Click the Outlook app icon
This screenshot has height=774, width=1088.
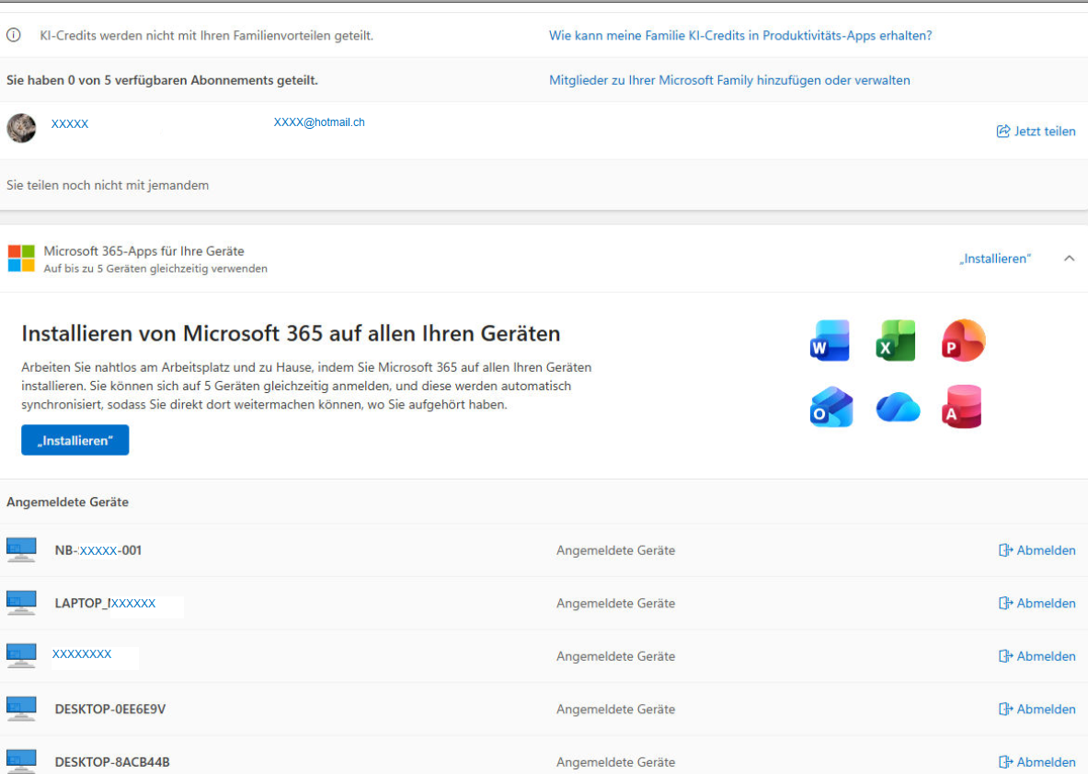831,407
